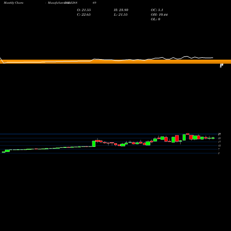Click the first green candle at far left
The height and width of the screenshot is (231, 231).
4,152
